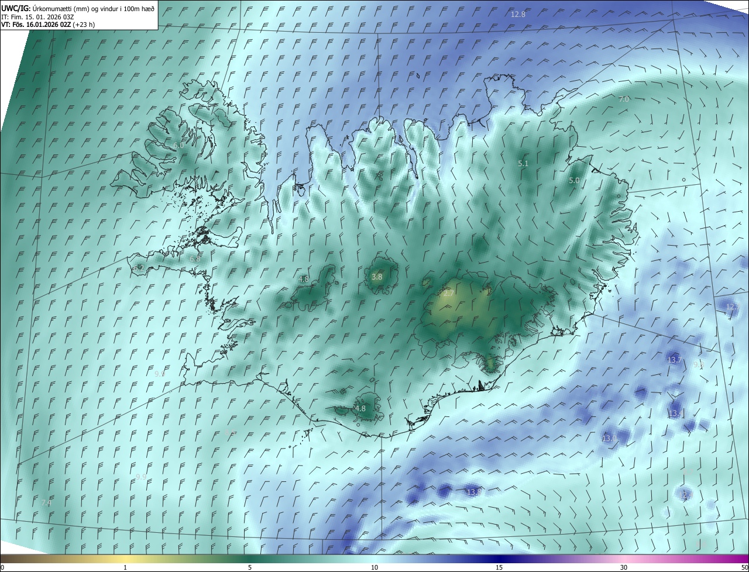
Task: Click the 13.8 value south of Iceland
Action: click(x=473, y=492)
